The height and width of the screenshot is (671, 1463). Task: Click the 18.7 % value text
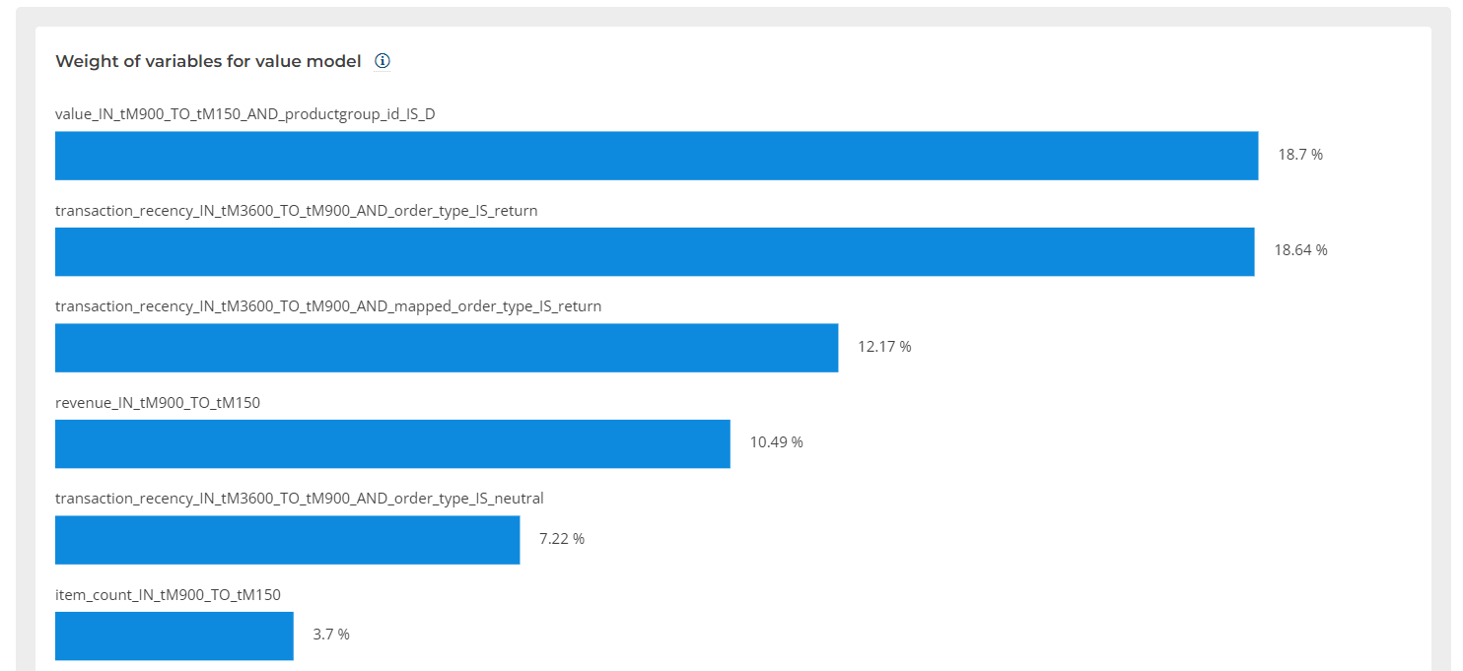tap(1299, 155)
